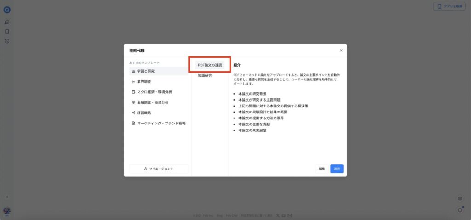This screenshot has height=220, width=471.
Task: Open the bookmarks icon in the sidebar
Action: pos(7,32)
